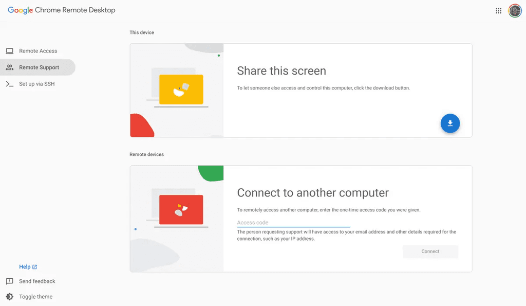Switch to the Remote Access section
Screen dimensions: 526x306
coord(39,50)
